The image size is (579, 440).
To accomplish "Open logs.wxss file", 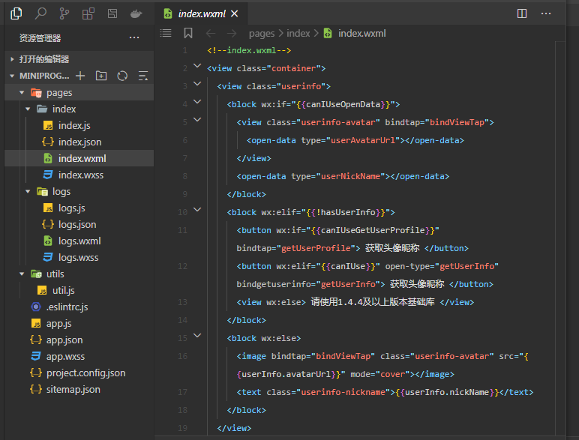I will pos(79,258).
